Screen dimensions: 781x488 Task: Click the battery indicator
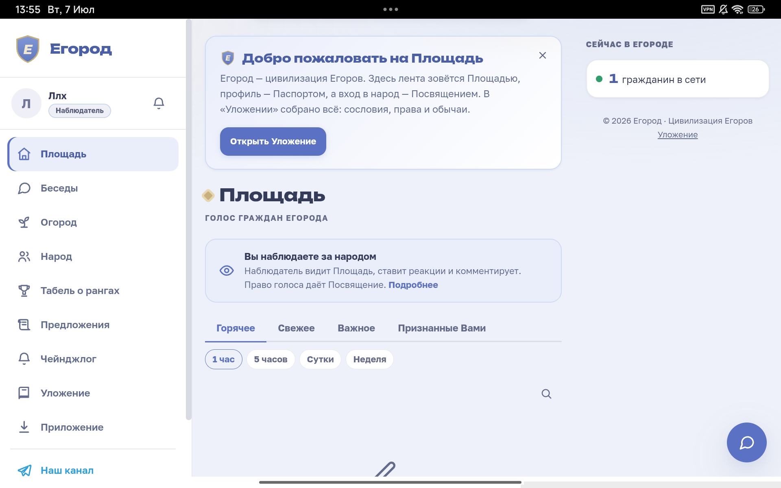point(756,9)
